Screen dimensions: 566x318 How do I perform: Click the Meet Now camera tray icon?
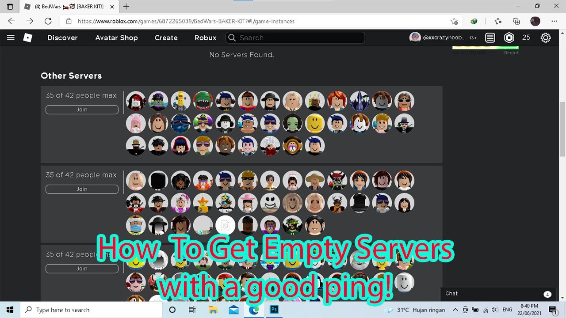pyautogui.click(x=465, y=310)
